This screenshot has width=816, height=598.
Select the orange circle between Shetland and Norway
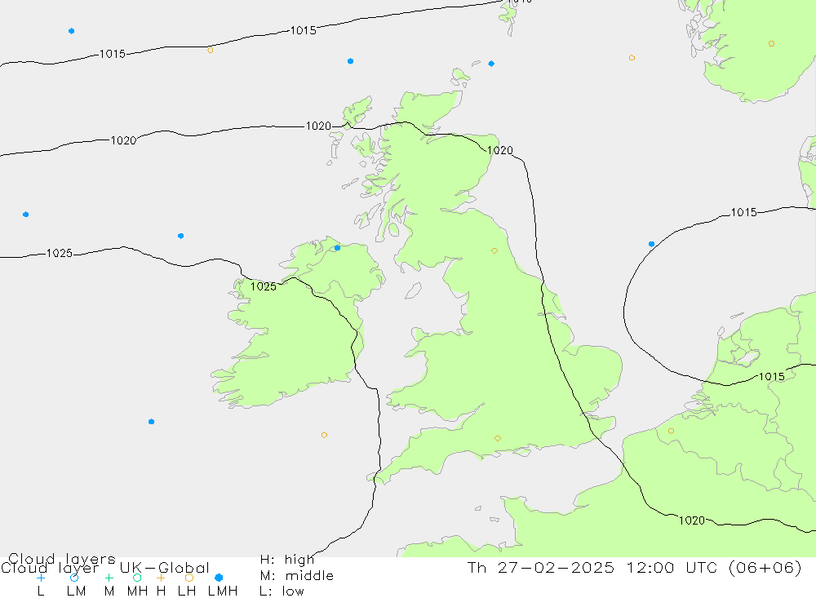(x=632, y=58)
